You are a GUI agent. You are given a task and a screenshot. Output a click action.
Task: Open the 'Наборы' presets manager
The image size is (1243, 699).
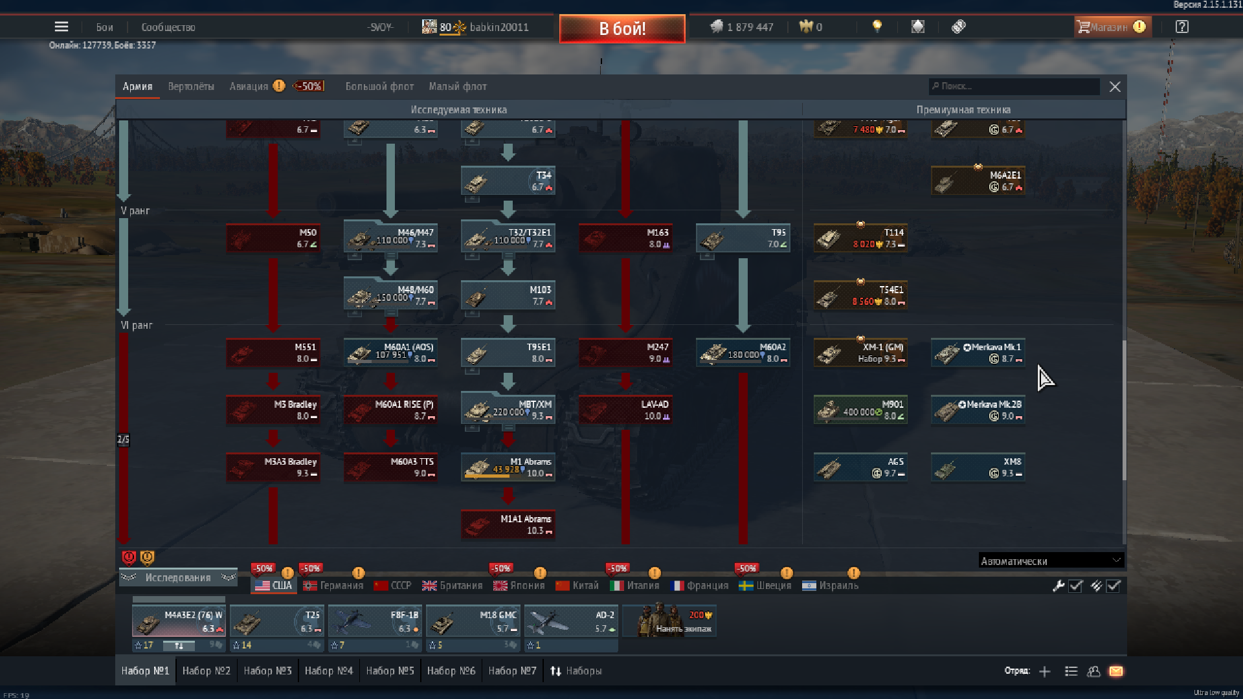(576, 671)
